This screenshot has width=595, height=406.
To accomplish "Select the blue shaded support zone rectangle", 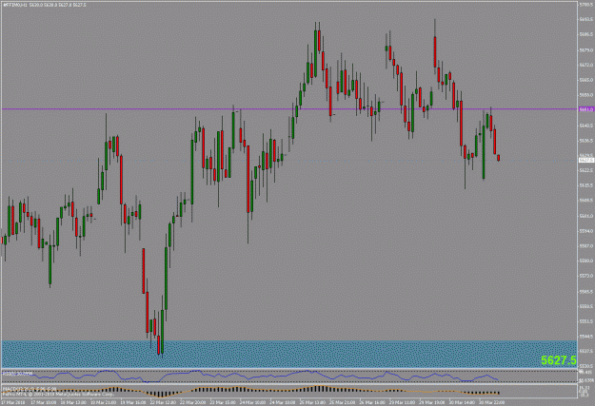I will pyautogui.click(x=289, y=354).
